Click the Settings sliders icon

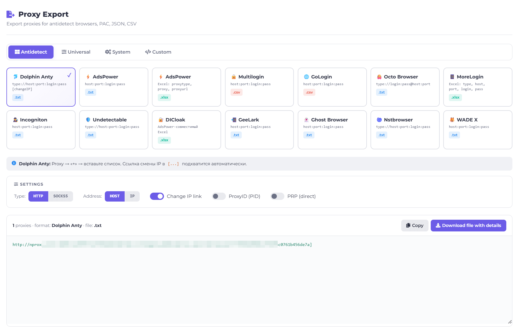coord(16,184)
